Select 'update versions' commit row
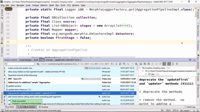 coord(70,86)
